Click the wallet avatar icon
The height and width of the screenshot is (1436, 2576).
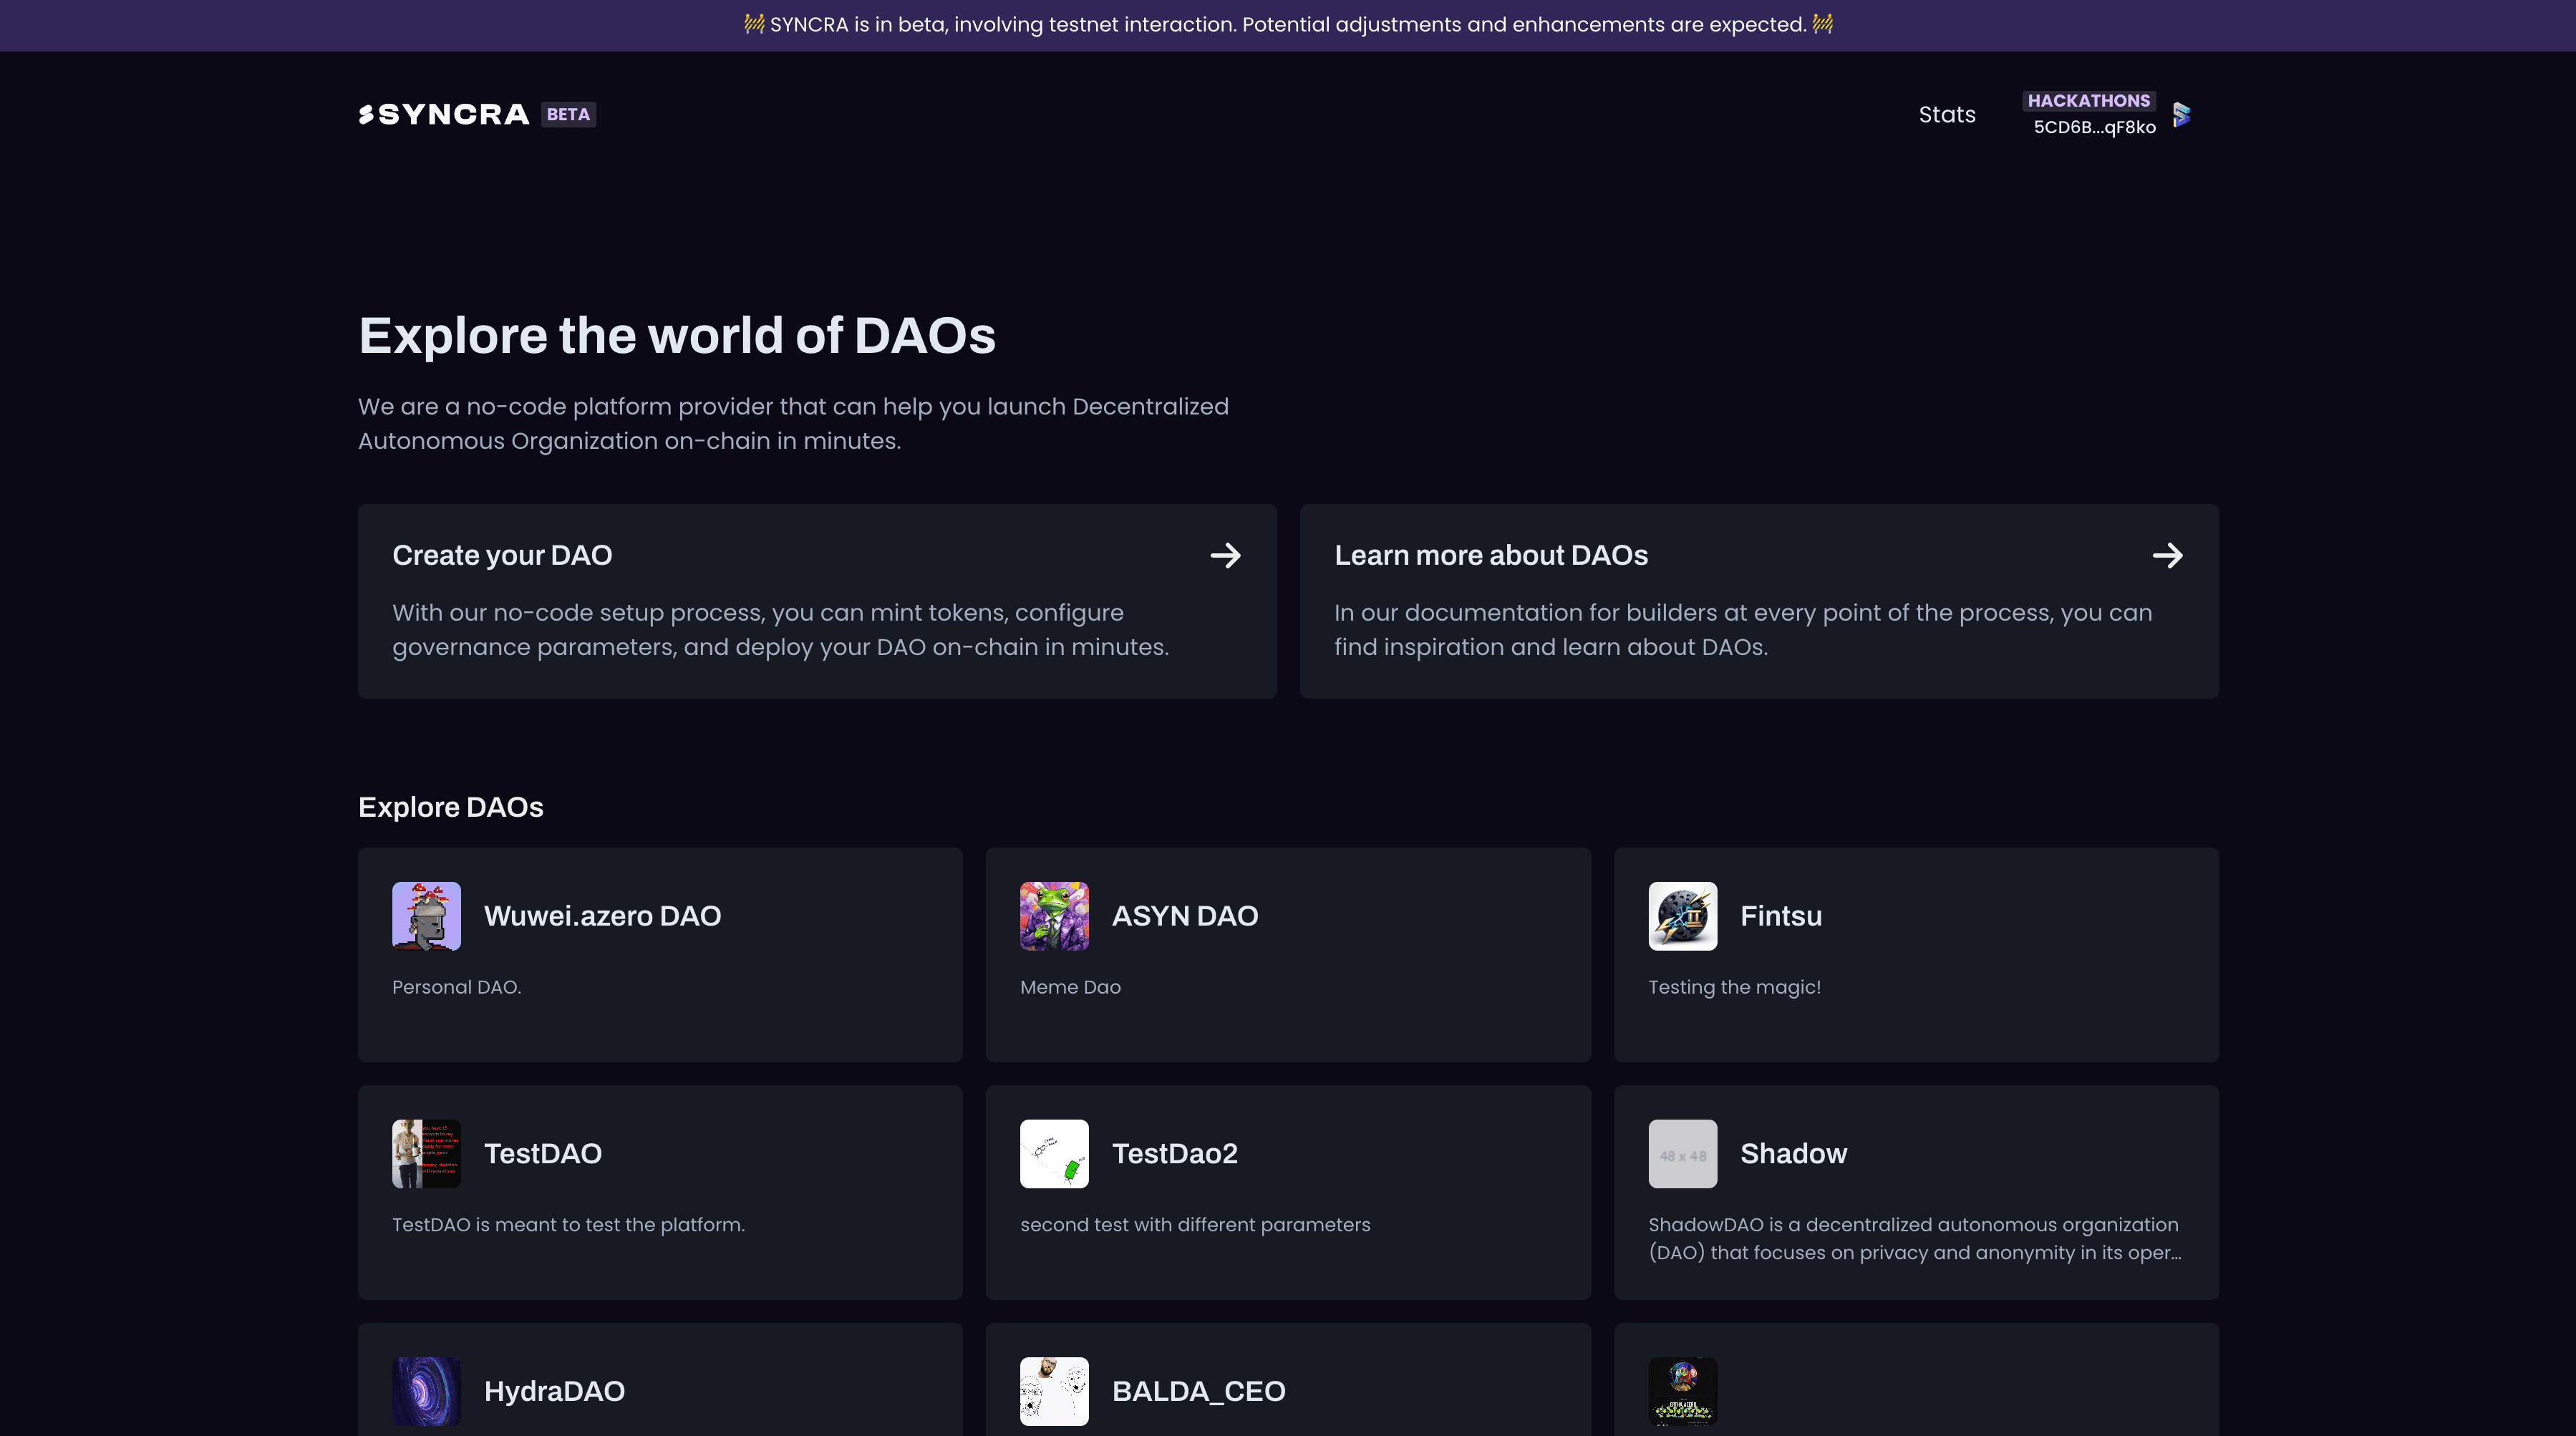(x=2182, y=114)
